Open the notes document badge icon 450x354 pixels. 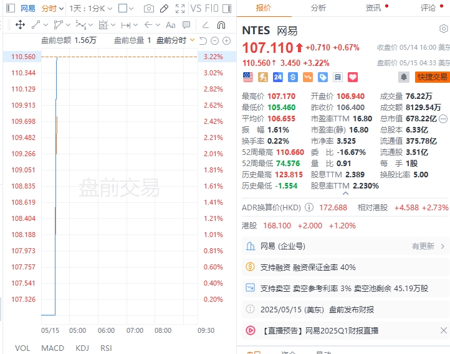pos(338,77)
